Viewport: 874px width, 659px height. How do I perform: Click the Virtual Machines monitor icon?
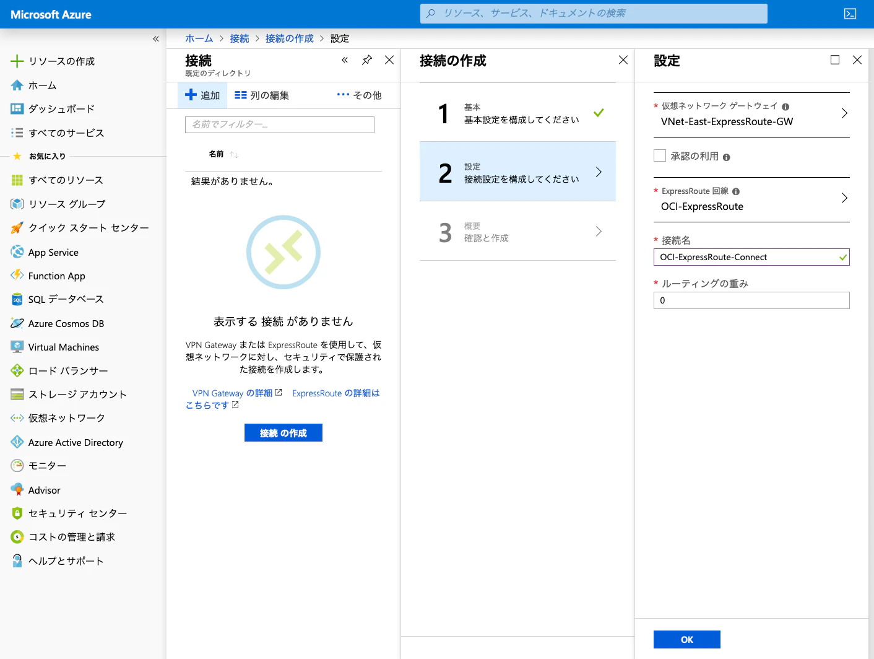click(17, 347)
